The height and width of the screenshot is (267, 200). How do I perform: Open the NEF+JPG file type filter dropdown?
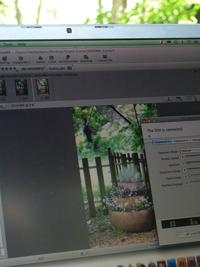[33, 69]
